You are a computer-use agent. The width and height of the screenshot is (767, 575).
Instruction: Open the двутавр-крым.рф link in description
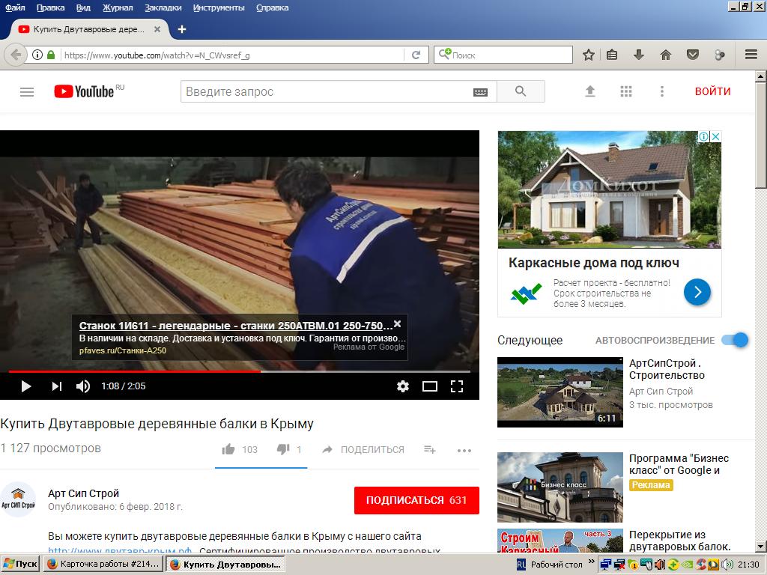tap(120, 551)
